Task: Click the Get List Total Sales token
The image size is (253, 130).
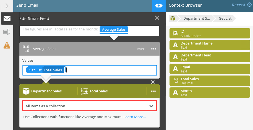Action: click(x=45, y=70)
